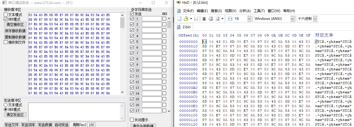The image size is (354, 127).
Task: Open the 文件(F) menu in HxD
Action: pyautogui.click(x=188, y=11)
